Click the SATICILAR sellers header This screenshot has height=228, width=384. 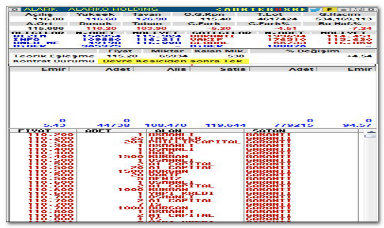(x=222, y=33)
